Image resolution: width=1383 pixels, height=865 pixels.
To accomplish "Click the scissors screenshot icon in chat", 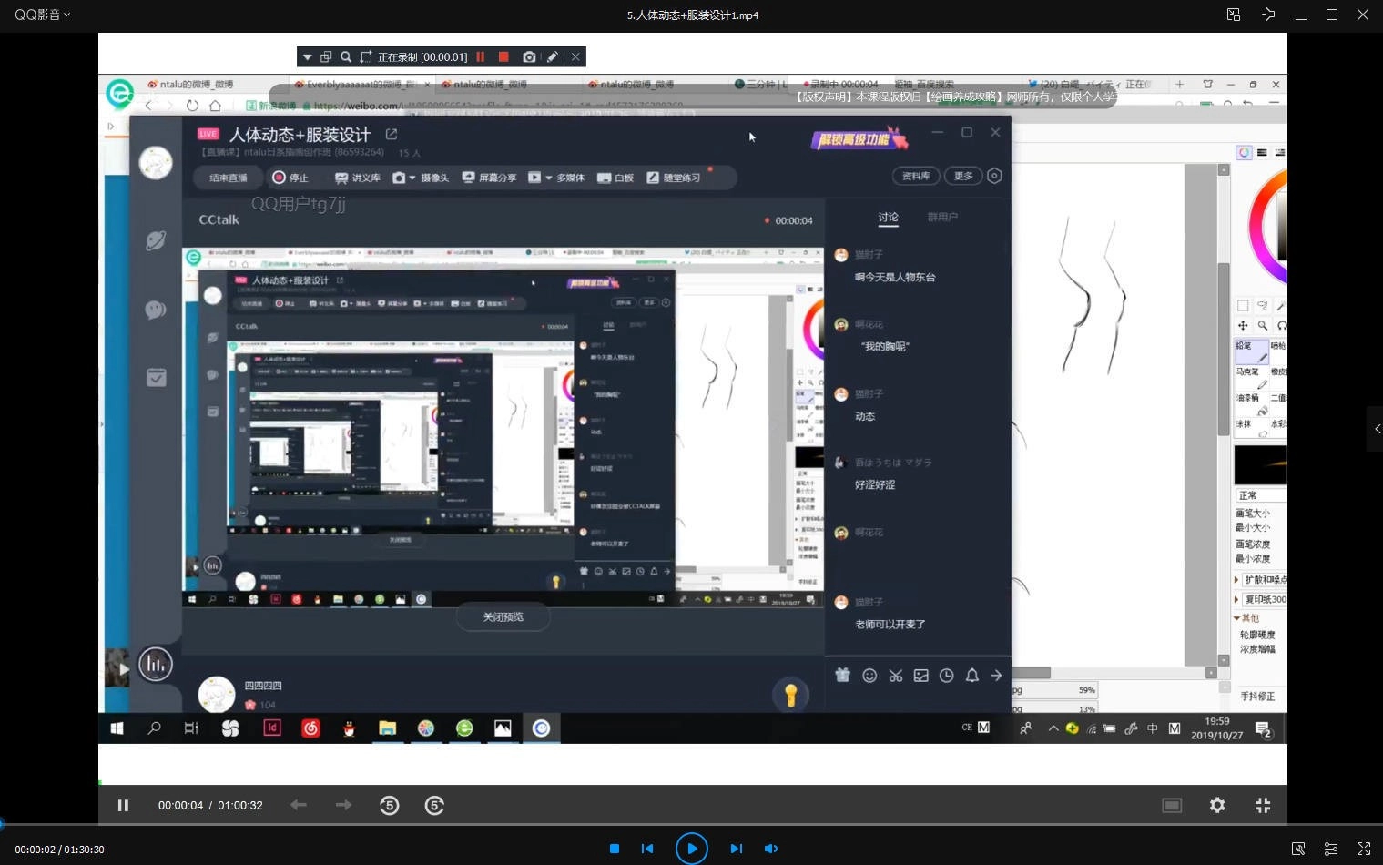I will coord(895,675).
